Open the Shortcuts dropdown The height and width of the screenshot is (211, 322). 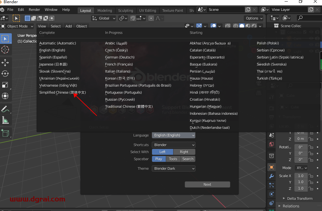tap(173, 145)
